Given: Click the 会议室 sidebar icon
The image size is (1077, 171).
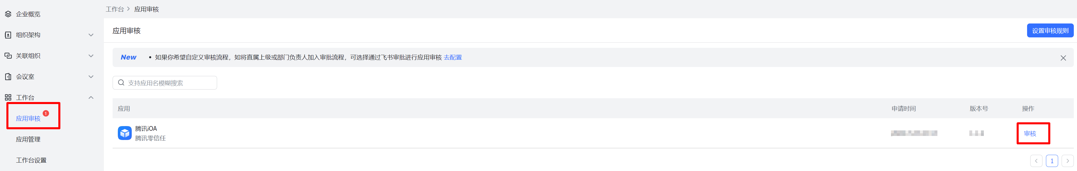Looking at the screenshot, I should click(8, 77).
